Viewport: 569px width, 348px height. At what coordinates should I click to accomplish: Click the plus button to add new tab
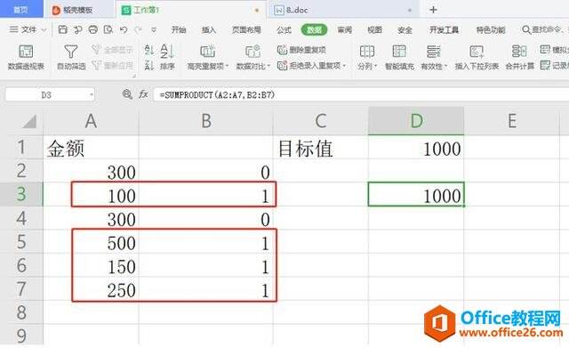point(433,10)
